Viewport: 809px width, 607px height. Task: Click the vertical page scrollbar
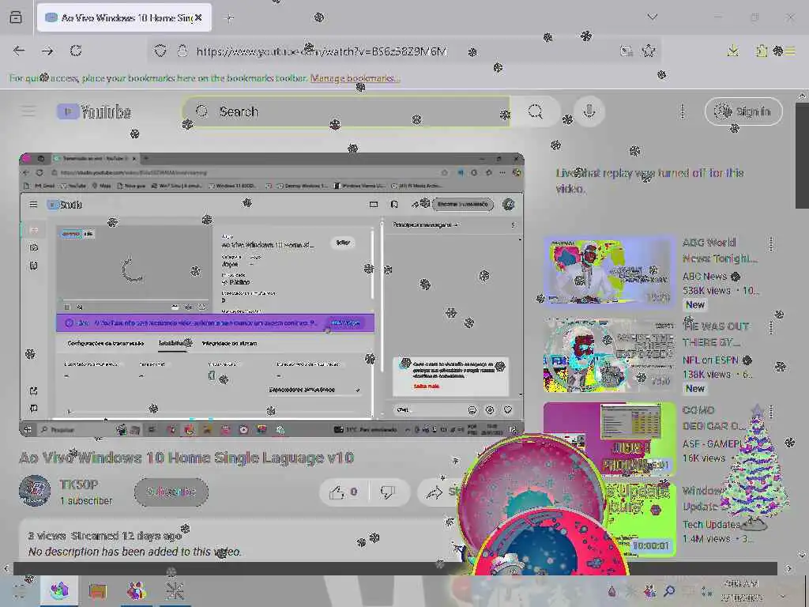click(802, 155)
